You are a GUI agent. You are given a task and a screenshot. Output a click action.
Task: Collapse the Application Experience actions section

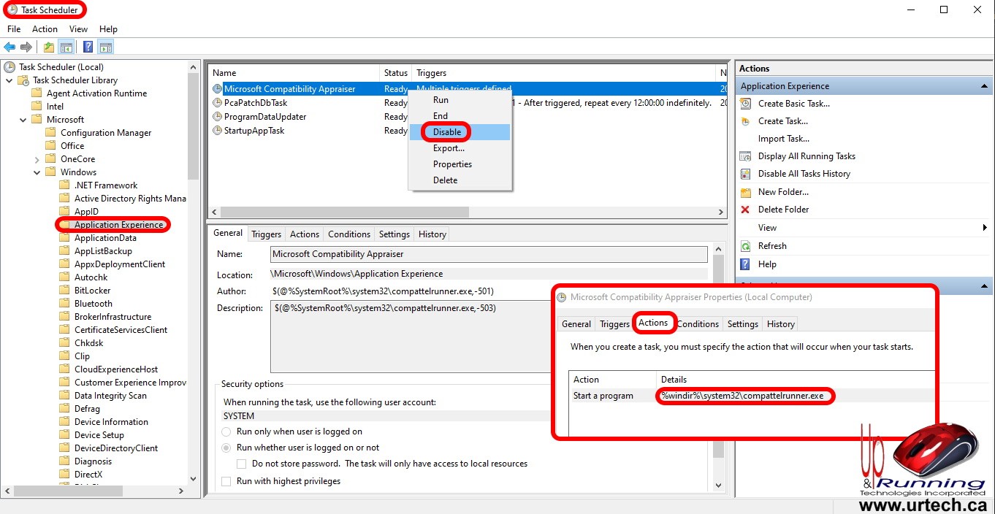[x=983, y=86]
